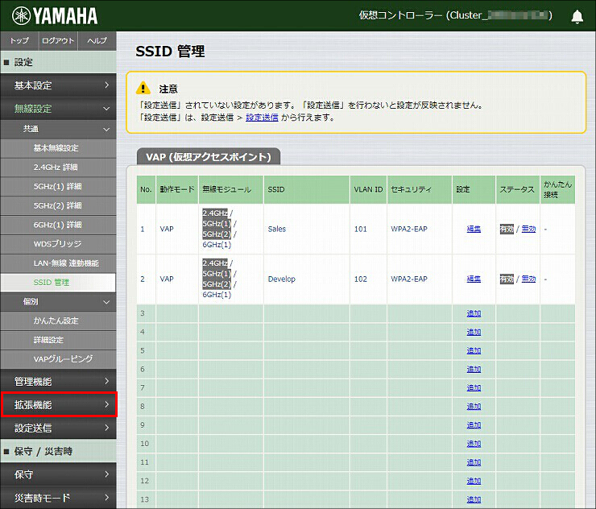Click the 保守 / 災害時 section header
596x509 pixels.
[x=58, y=451]
